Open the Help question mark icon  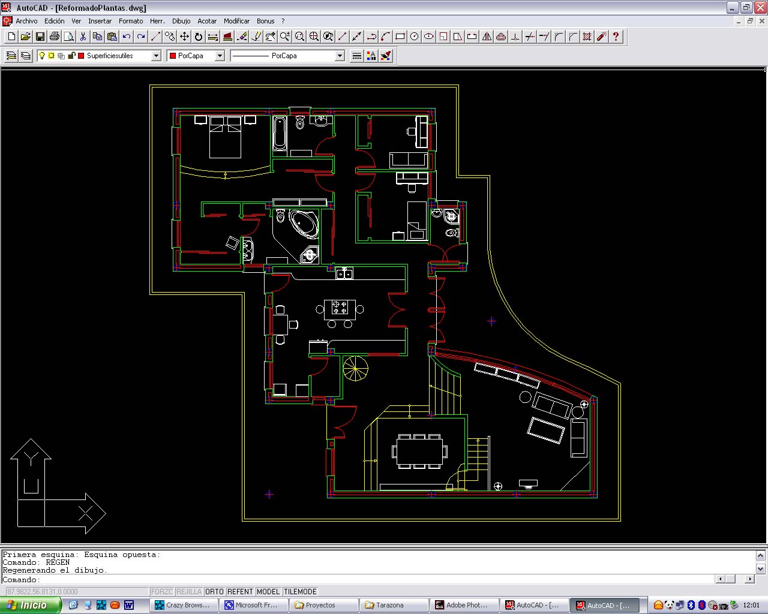[616, 37]
